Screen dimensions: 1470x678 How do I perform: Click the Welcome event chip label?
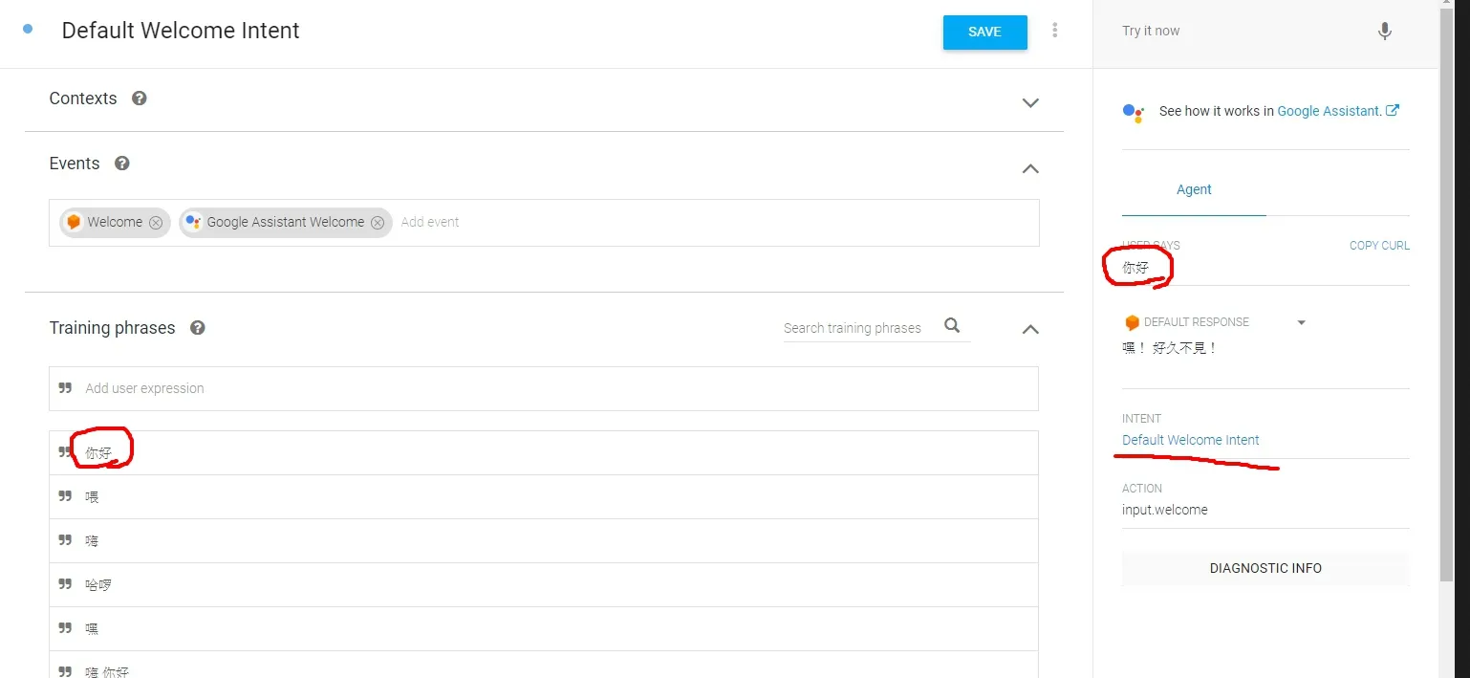click(115, 222)
